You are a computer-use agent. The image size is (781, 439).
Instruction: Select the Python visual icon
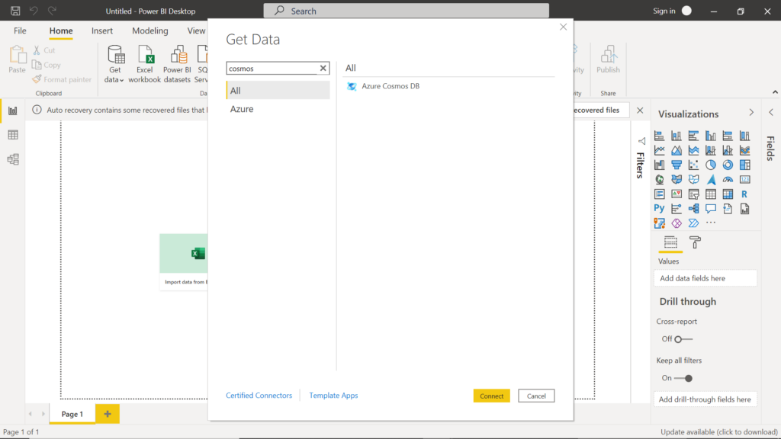pos(659,207)
